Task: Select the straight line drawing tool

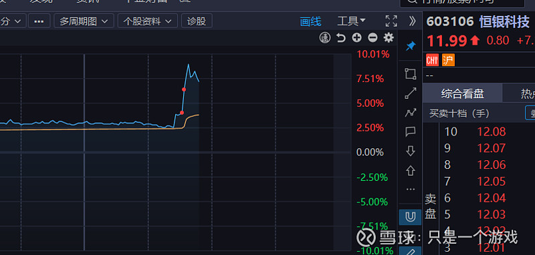Action: (x=411, y=93)
